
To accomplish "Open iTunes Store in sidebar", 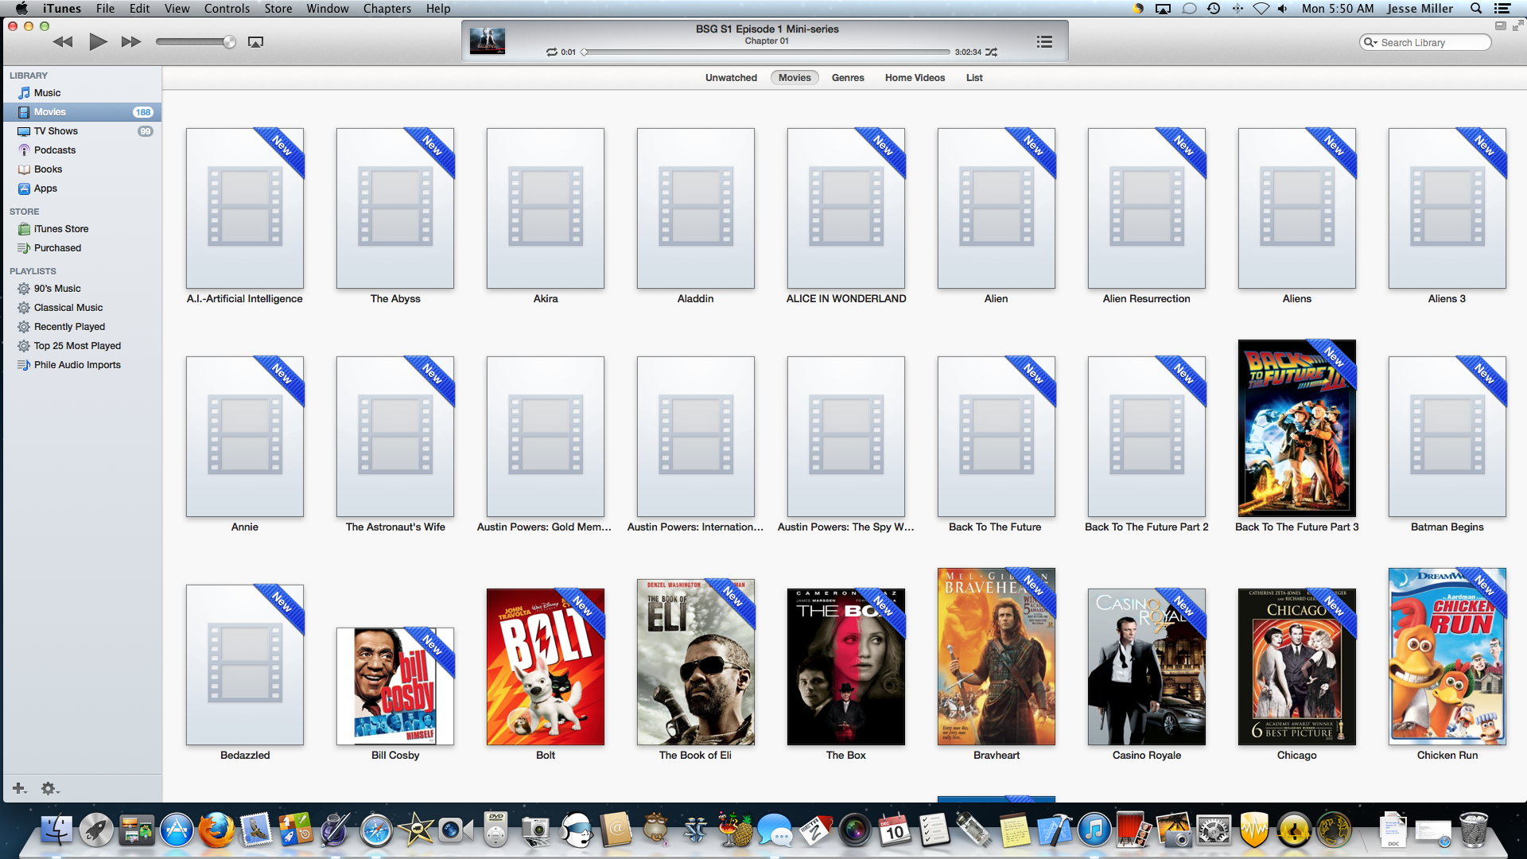I will (x=61, y=229).
